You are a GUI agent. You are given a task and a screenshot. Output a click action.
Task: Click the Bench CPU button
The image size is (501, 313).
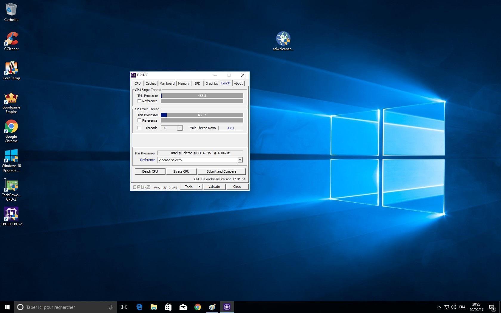[x=150, y=171]
